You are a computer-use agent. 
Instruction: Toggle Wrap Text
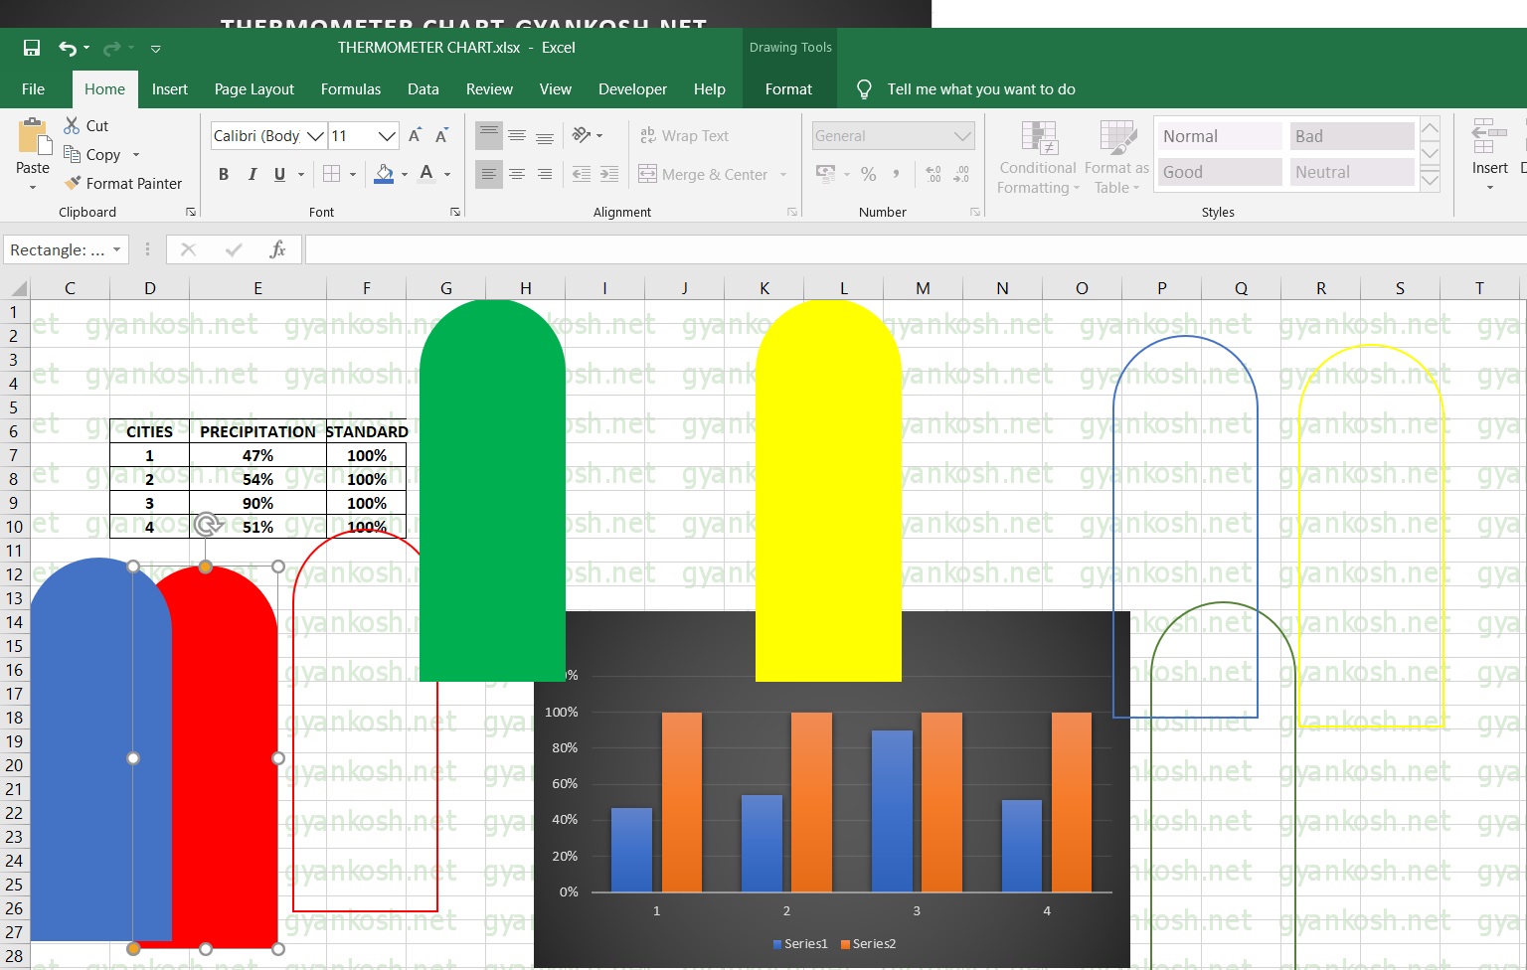[684, 136]
